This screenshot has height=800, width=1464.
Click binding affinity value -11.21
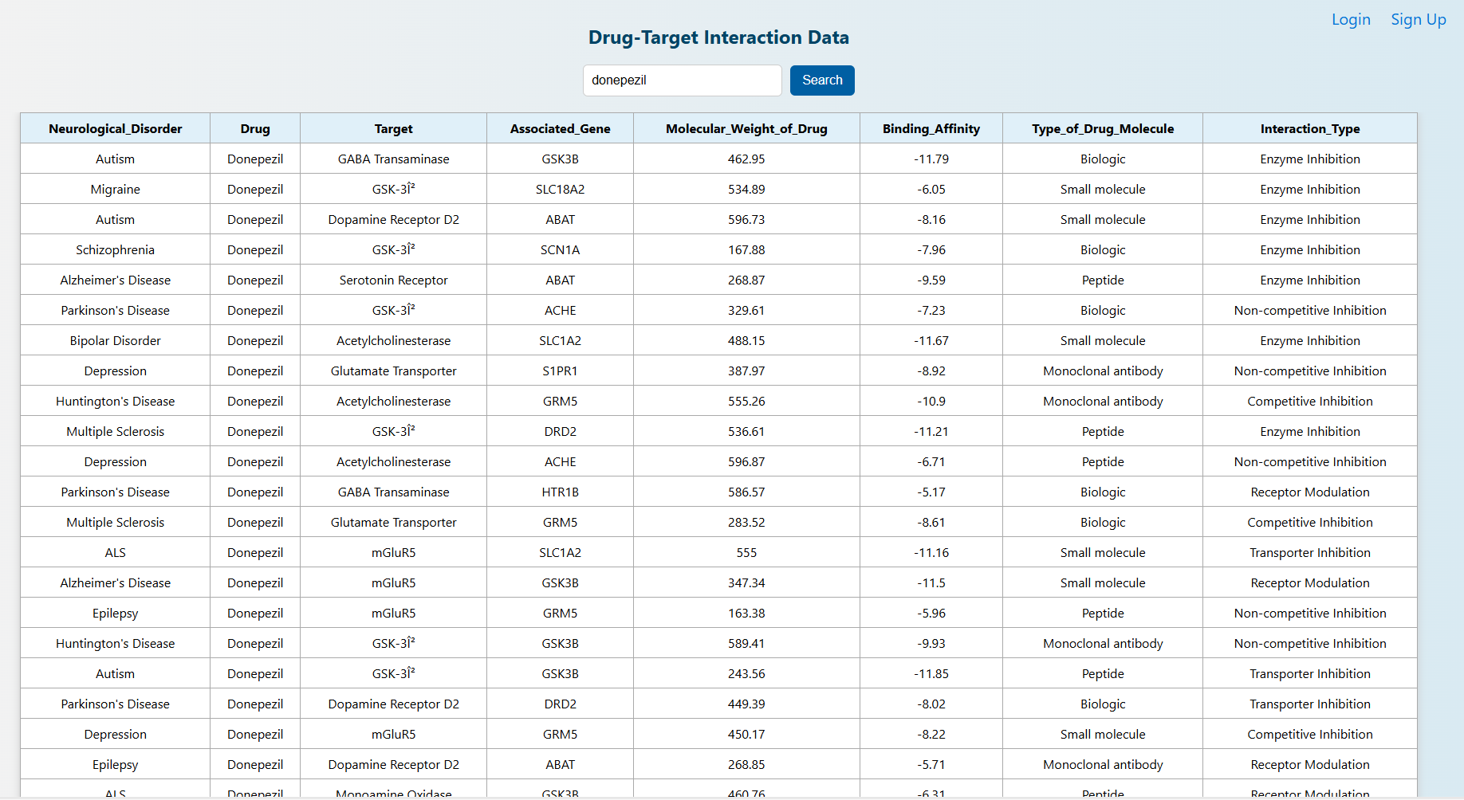(x=931, y=431)
